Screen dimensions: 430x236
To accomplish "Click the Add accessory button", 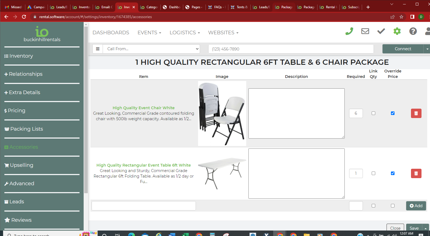I will (416, 206).
